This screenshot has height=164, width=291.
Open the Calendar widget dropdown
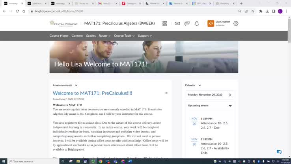point(200,85)
